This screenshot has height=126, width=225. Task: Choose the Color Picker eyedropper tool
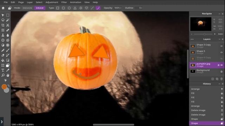8,70
